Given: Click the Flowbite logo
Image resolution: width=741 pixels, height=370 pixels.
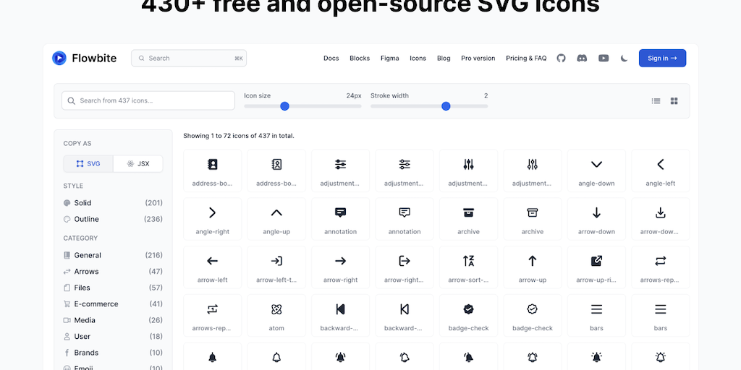Looking at the screenshot, I should [84, 58].
